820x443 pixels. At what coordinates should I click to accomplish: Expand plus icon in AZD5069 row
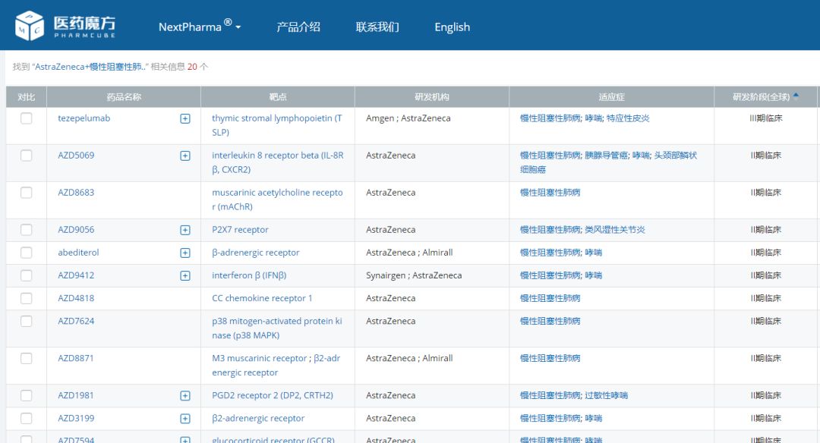click(x=185, y=156)
